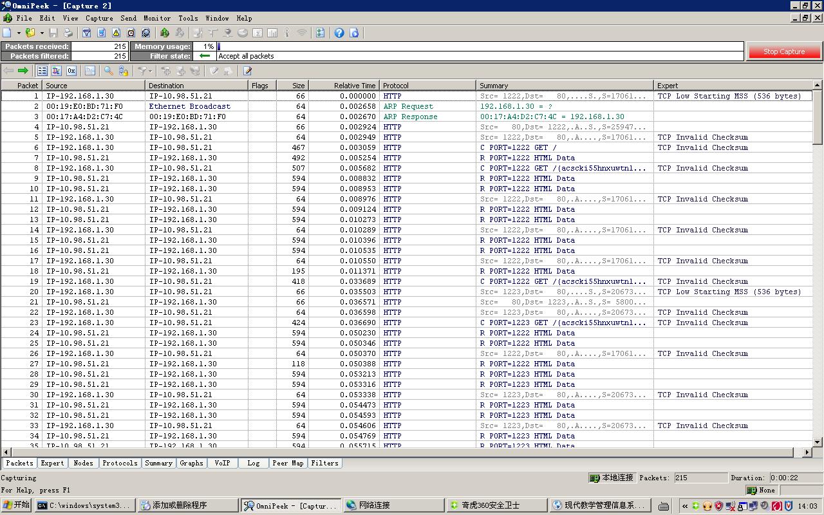Open the Tools menu

tap(188, 18)
